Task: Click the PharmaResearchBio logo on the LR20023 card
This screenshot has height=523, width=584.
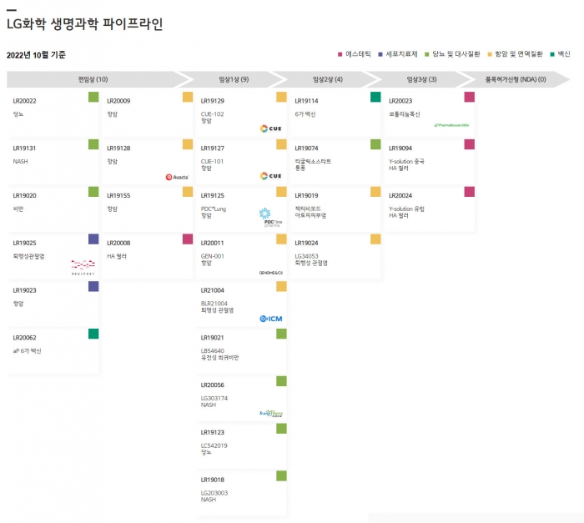Action: coord(451,125)
